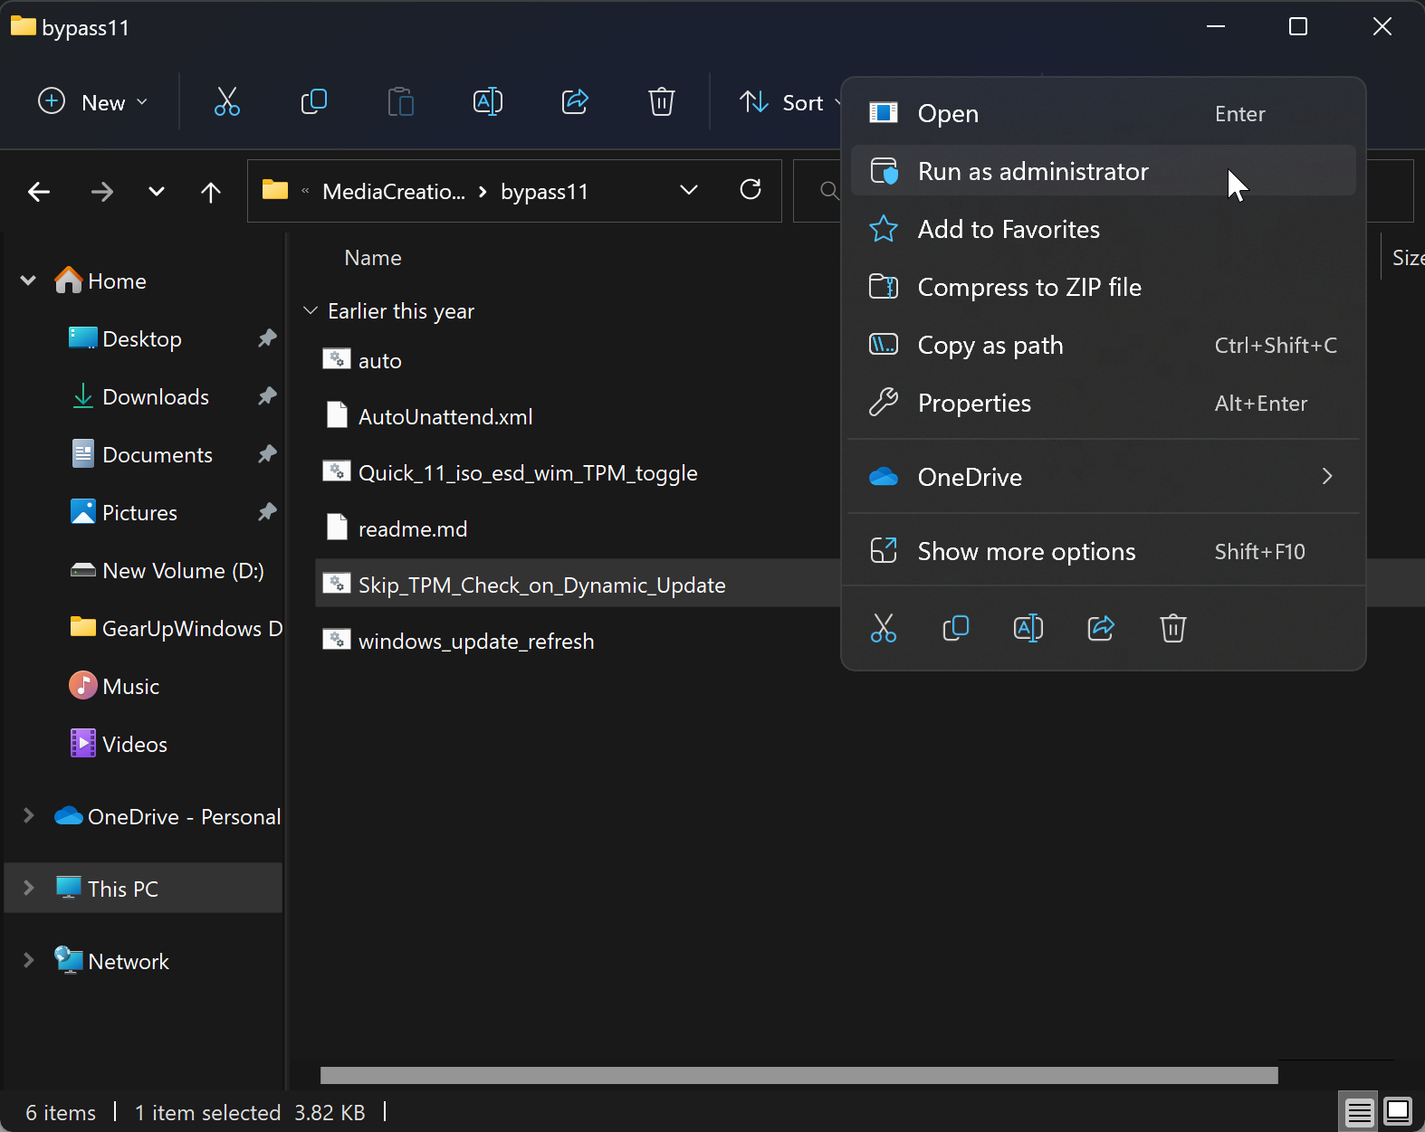Open the Sort options dropdown
Screen dimensions: 1425x1132
[x=789, y=102]
